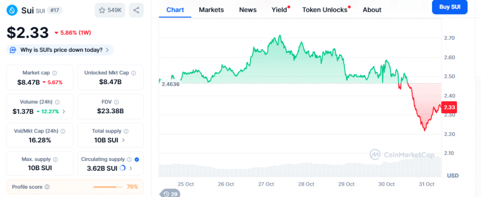The height and width of the screenshot is (197, 481).
Task: Click the clock 29 events marker
Action: point(170,193)
